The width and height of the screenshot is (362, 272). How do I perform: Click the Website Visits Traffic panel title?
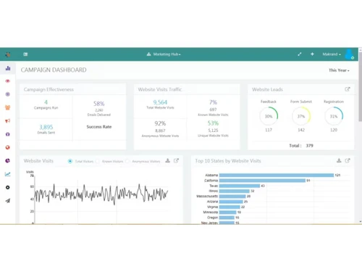pyautogui.click(x=160, y=89)
